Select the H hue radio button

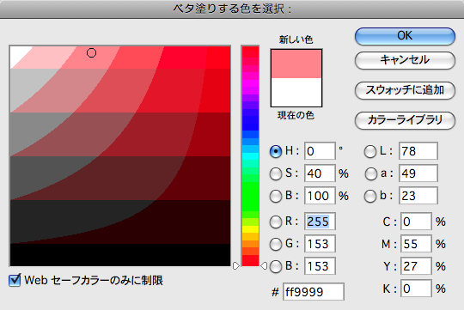pos(276,151)
